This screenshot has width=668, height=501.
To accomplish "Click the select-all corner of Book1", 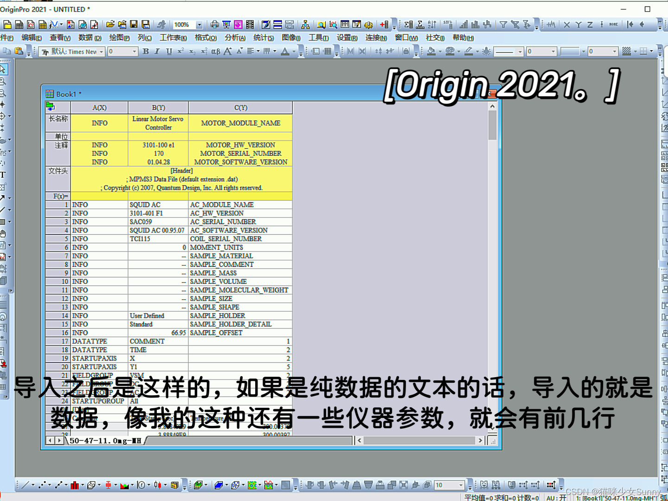I will coord(58,108).
